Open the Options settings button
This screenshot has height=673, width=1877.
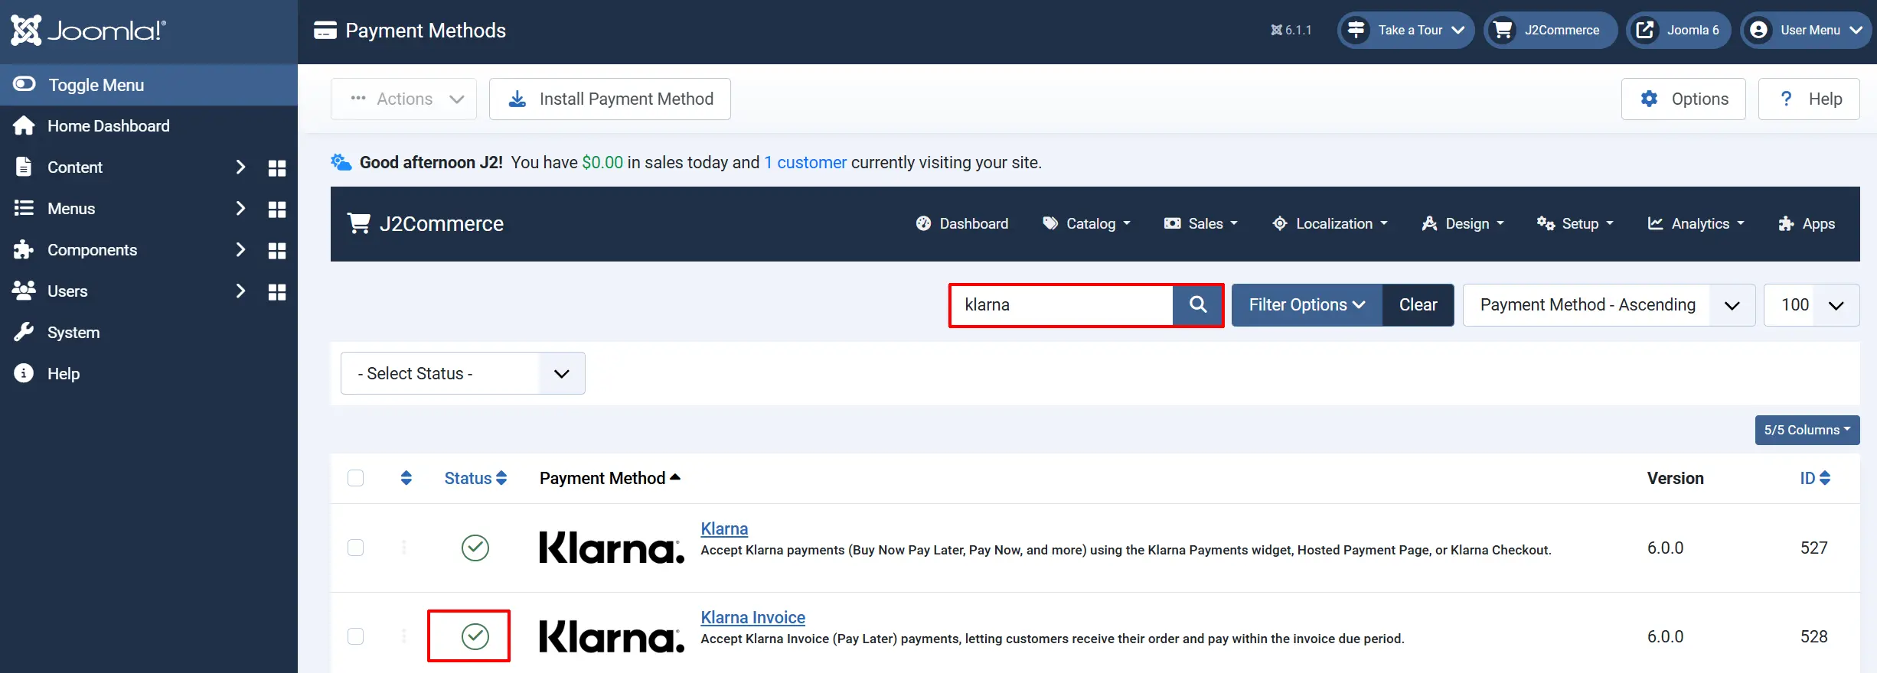(1683, 99)
